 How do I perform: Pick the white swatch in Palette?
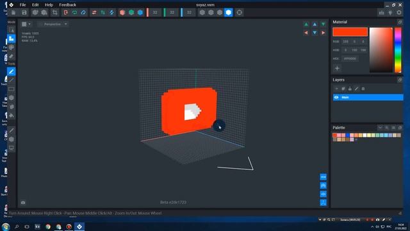(365, 135)
